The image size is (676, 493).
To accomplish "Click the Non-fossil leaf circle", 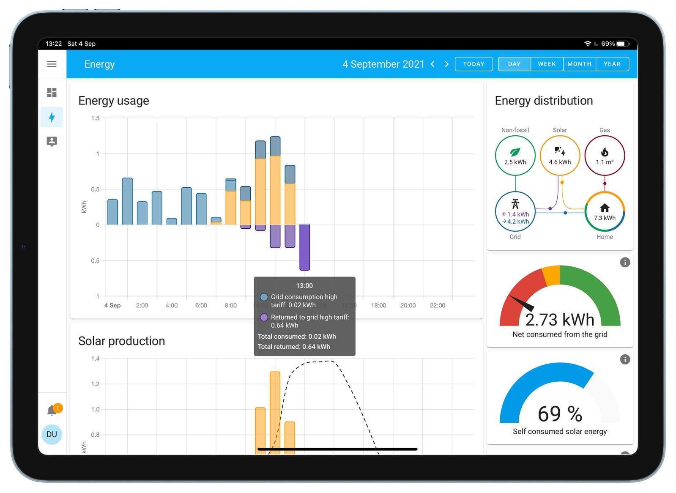I will (x=515, y=156).
